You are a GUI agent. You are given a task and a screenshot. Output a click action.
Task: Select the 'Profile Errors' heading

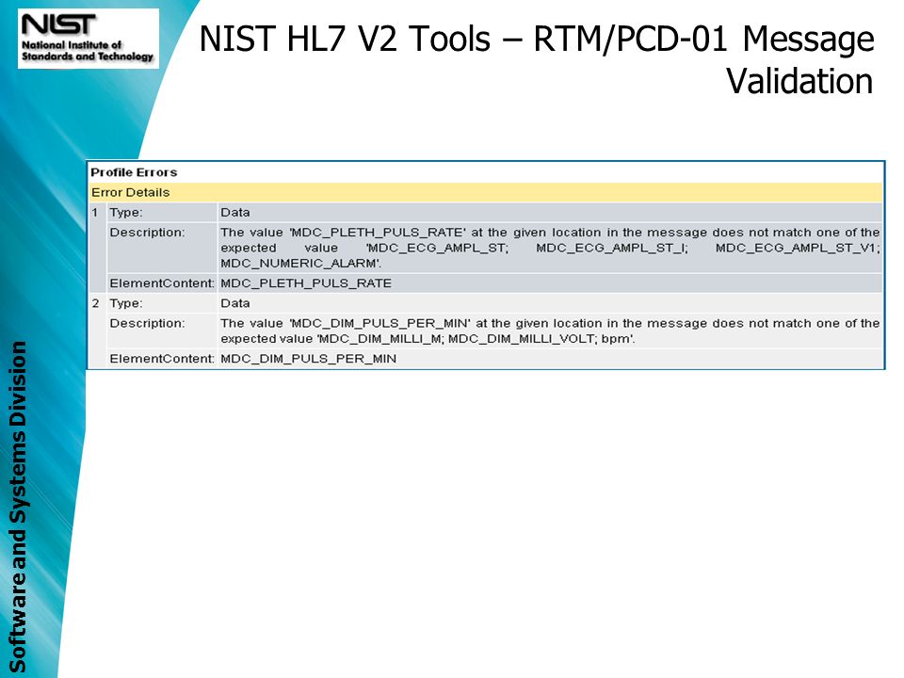click(x=134, y=172)
